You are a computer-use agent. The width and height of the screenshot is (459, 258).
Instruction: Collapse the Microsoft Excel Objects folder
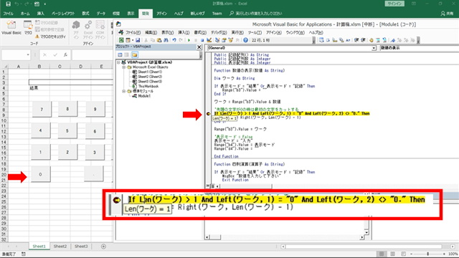pyautogui.click(x=123, y=67)
